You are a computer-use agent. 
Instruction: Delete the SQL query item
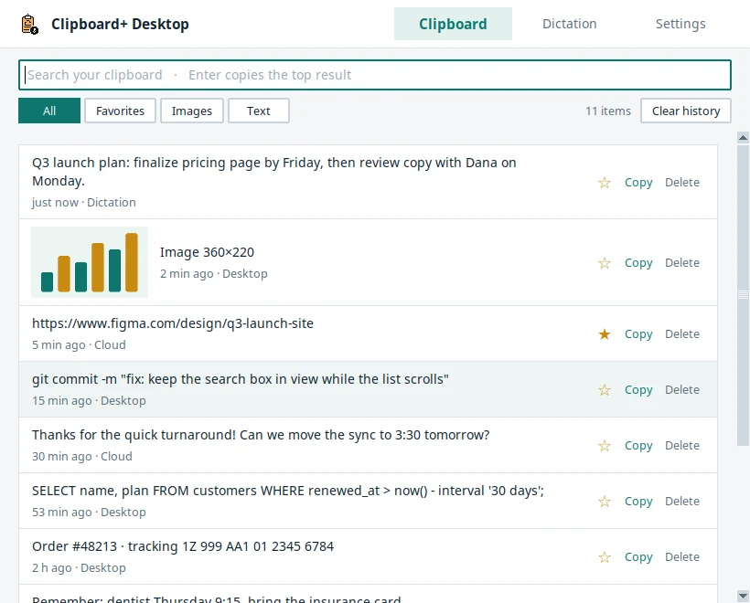click(682, 502)
